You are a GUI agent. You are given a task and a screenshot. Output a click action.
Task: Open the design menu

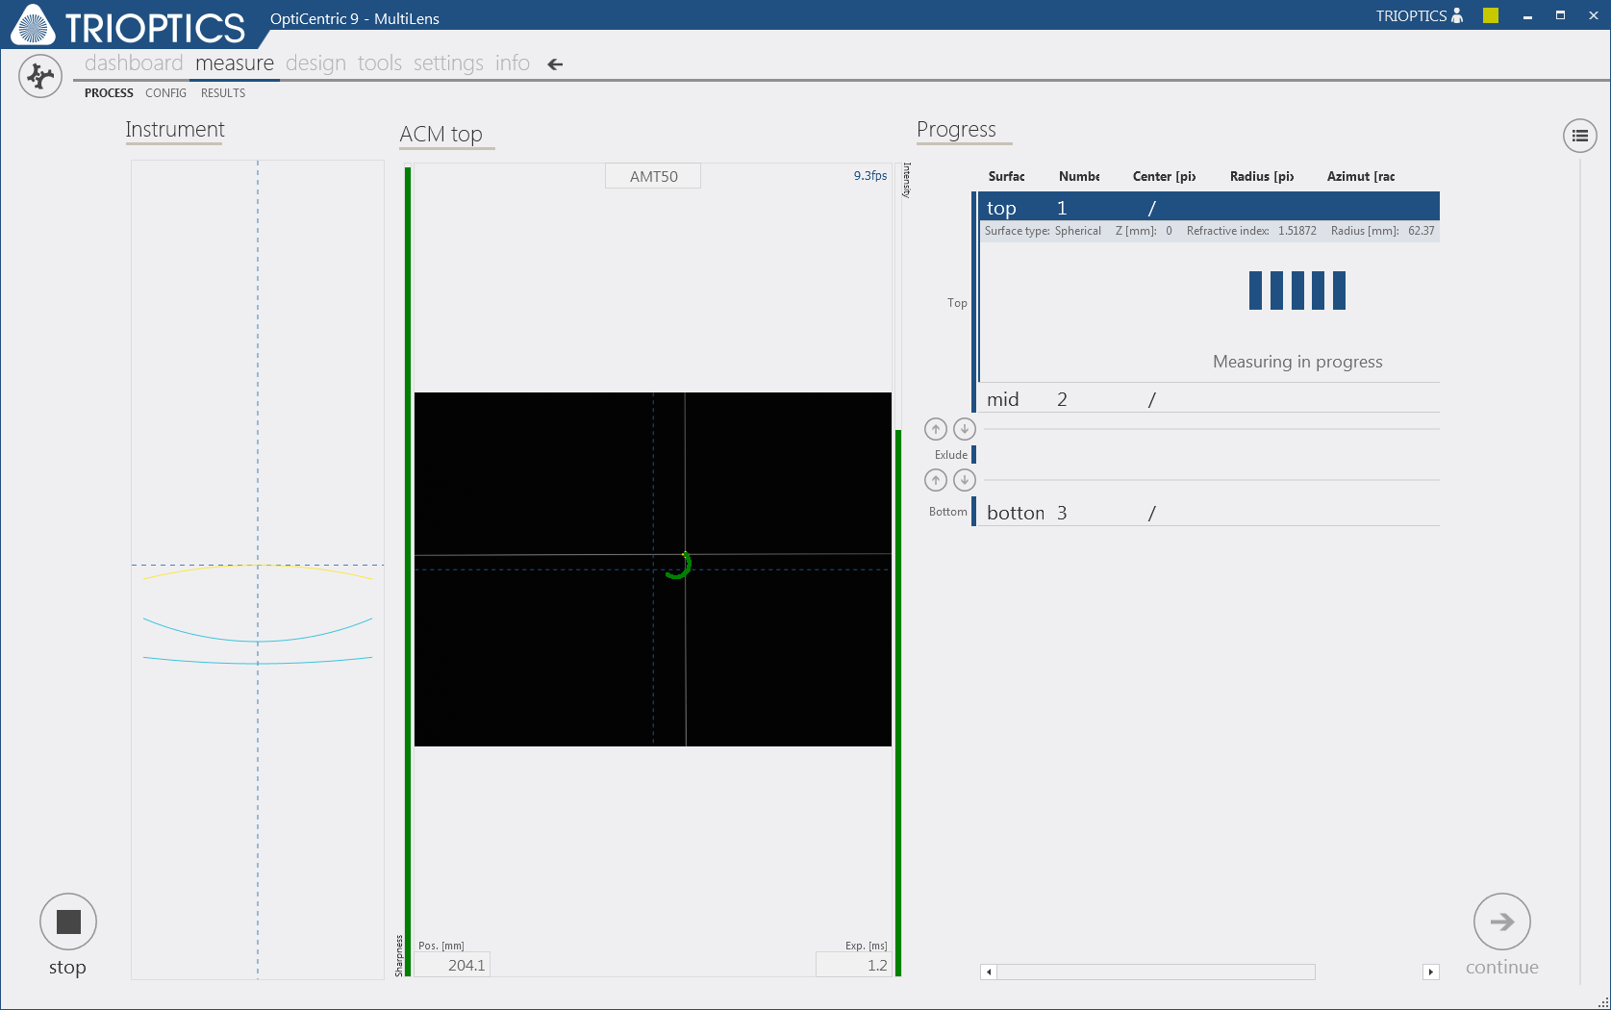[315, 63]
